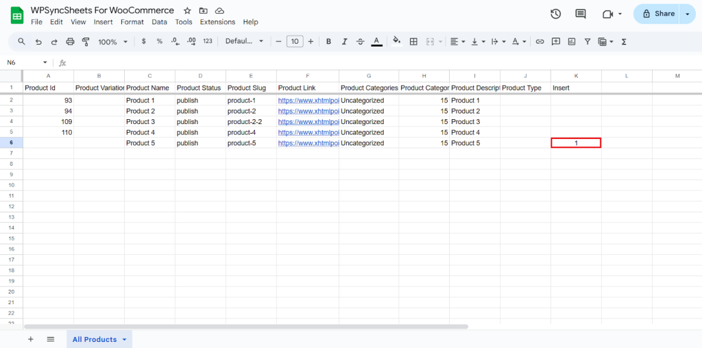The width and height of the screenshot is (702, 348).
Task: Open the Google Sheets home icon
Action: pyautogui.click(x=17, y=15)
